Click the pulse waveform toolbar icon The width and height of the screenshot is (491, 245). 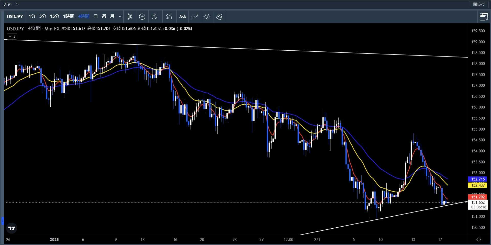coord(207,17)
